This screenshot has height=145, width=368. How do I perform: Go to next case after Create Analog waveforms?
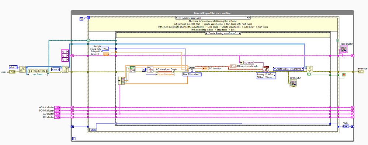tap(240, 33)
